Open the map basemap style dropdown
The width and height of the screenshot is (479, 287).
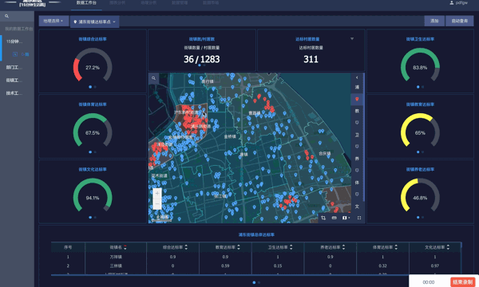[x=346, y=218]
